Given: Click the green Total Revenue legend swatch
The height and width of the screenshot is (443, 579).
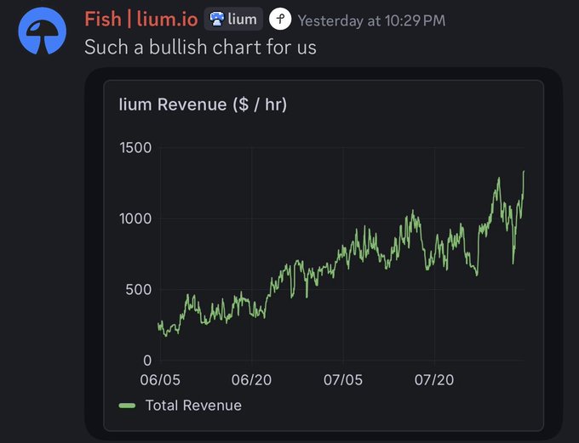Looking at the screenshot, I should coord(127,406).
